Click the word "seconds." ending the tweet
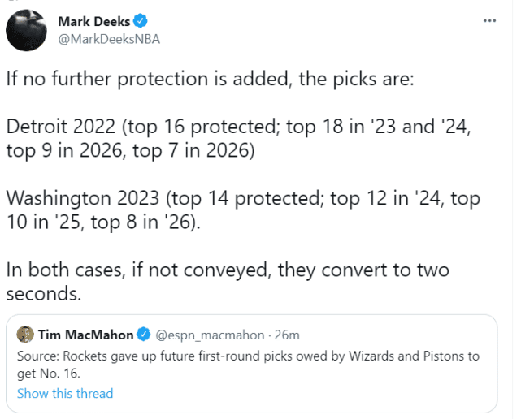The height and width of the screenshot is (419, 521). [x=43, y=292]
